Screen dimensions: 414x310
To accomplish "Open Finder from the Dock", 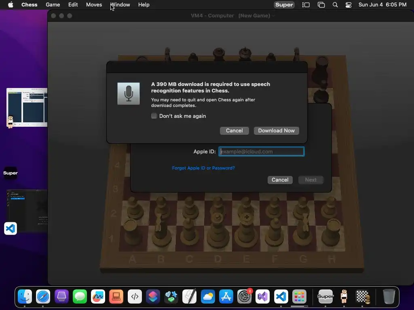I will pos(25,297).
